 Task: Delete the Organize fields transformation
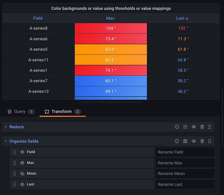point(202,141)
